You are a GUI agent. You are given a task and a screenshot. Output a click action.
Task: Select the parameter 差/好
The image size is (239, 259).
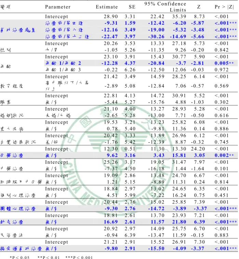click(x=52, y=142)
